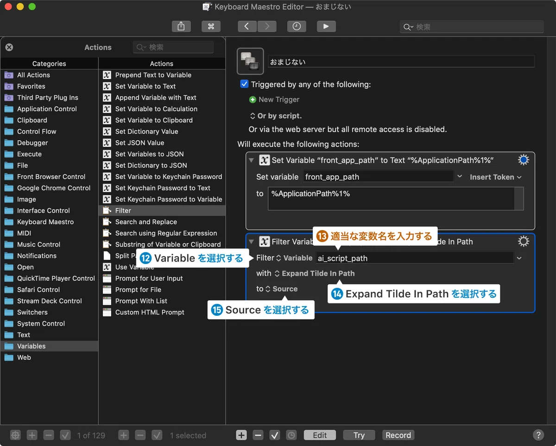Open the Stream Deck Control category

pos(49,301)
